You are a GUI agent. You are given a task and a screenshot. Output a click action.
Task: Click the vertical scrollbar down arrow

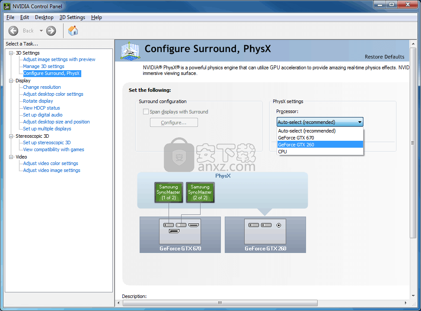(x=413, y=296)
